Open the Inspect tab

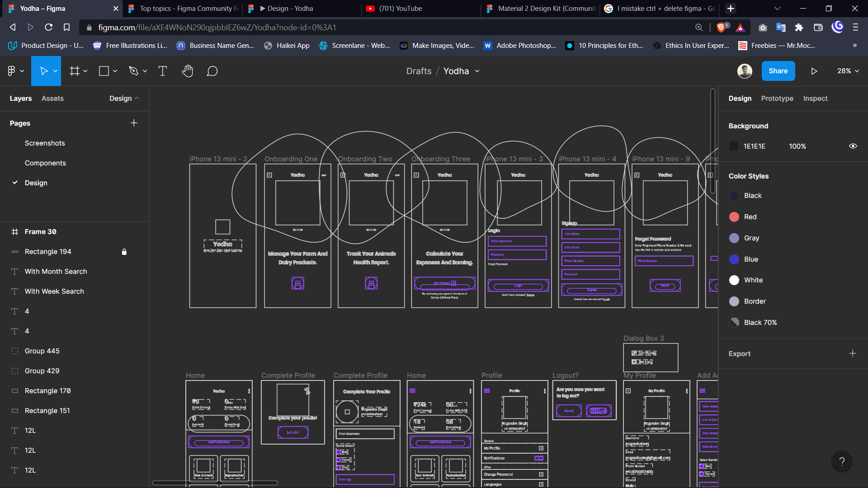pos(815,98)
